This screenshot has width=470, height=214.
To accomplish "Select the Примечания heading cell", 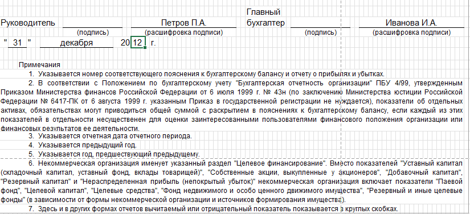I will [x=39, y=65].
